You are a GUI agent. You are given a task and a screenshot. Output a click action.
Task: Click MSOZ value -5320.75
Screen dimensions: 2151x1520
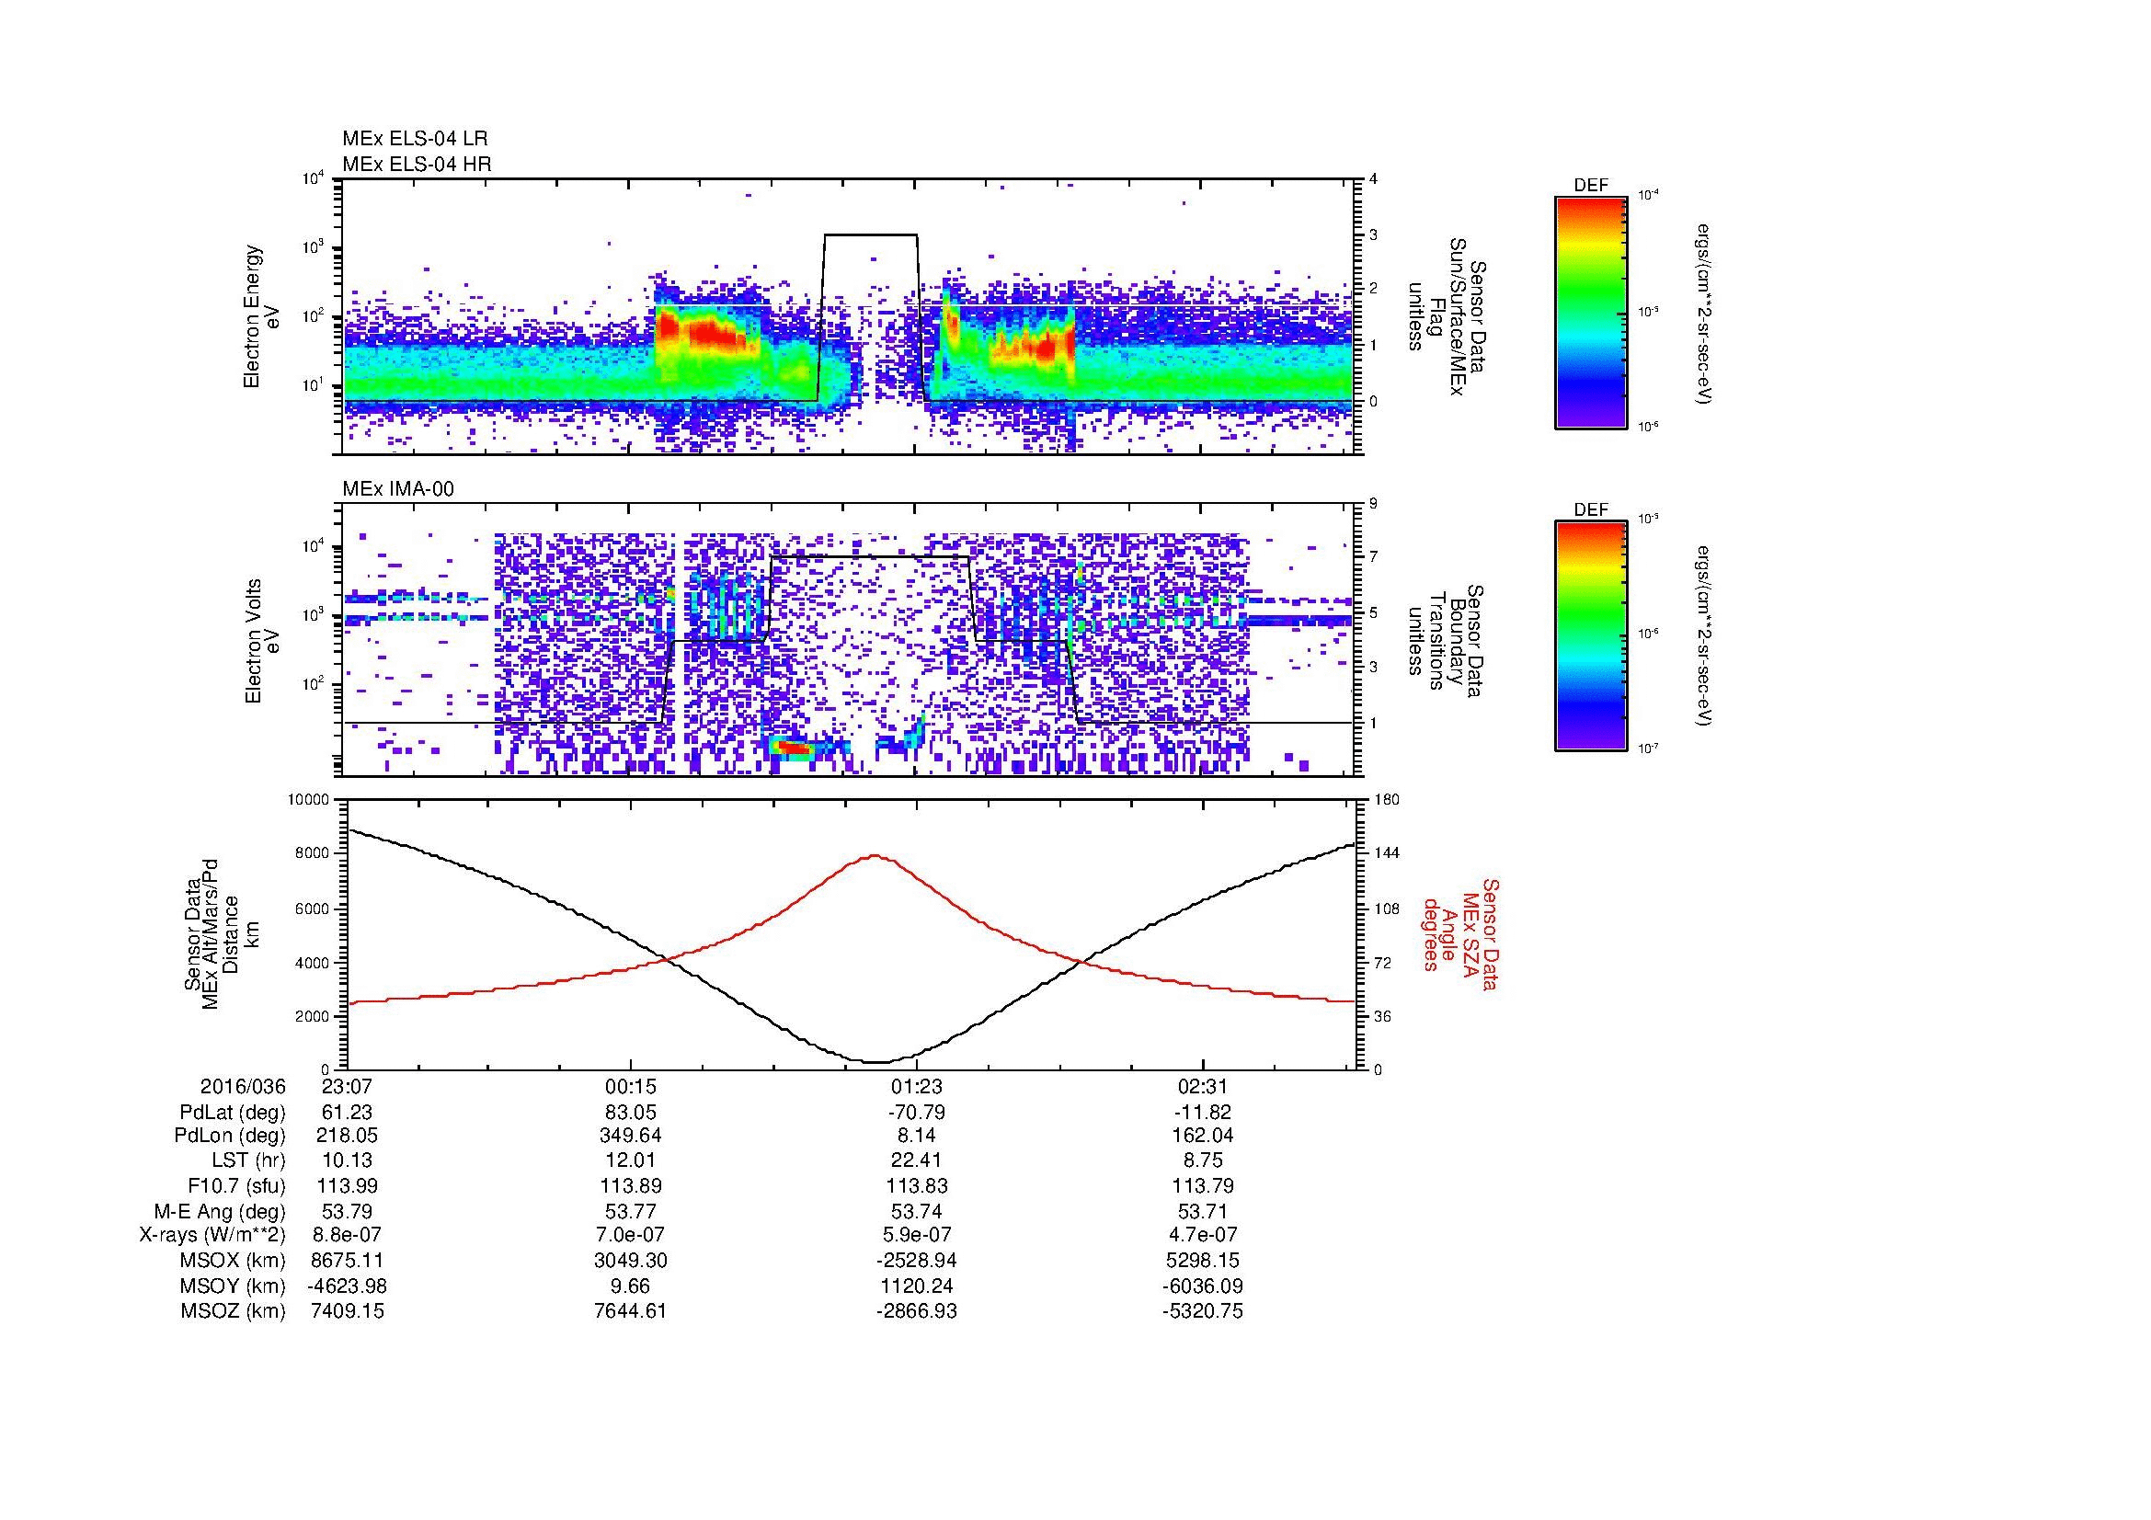click(1202, 1311)
